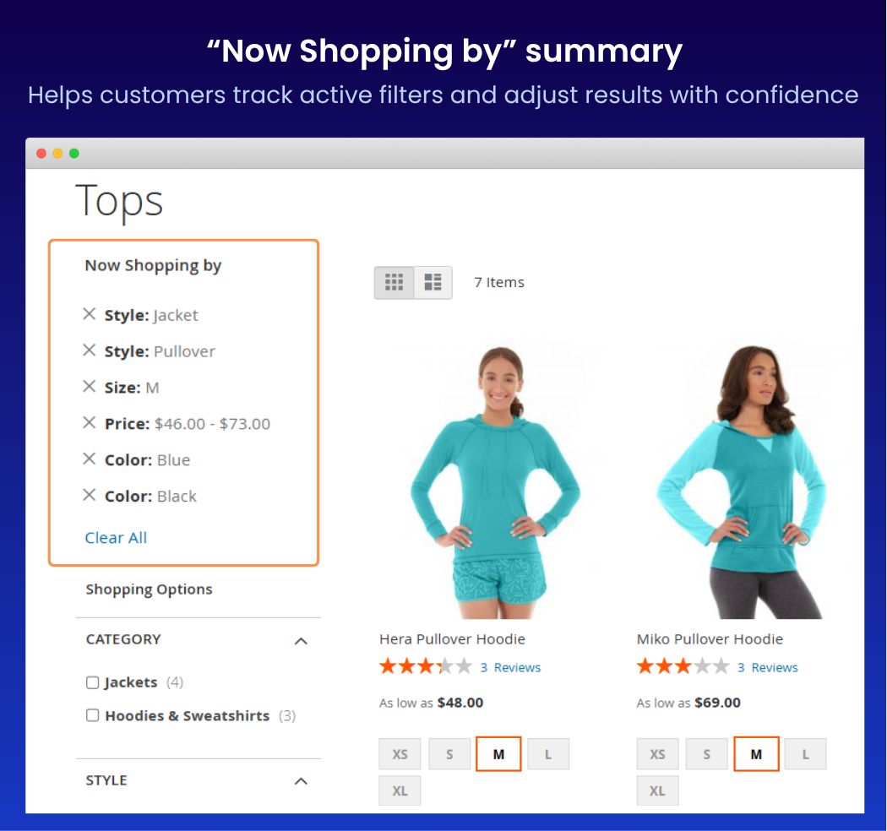The image size is (887, 831).
Task: Check the Jackets category checkbox
Action: [x=92, y=682]
